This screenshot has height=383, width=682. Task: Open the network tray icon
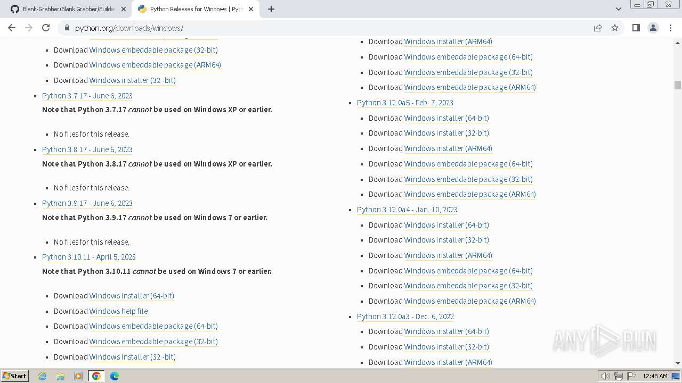tap(619, 376)
